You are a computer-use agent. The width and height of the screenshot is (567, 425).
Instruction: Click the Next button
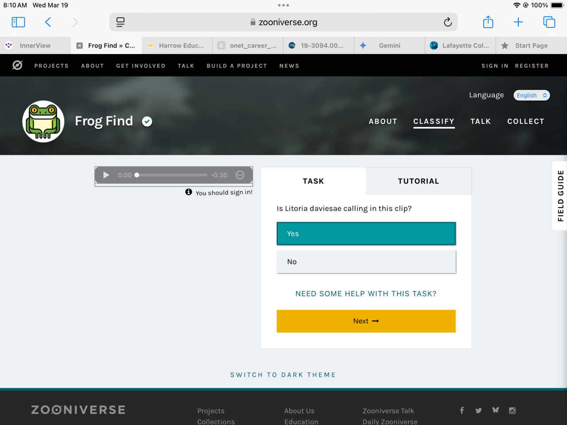click(366, 321)
